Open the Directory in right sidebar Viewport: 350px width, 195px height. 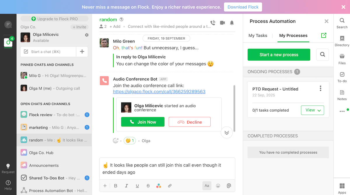(342, 41)
